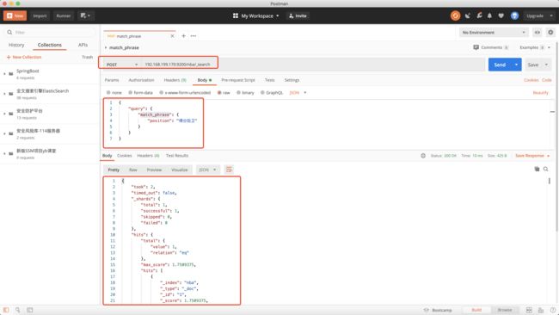Switch to the Collections tab
The image size is (559, 315).
[50, 45]
